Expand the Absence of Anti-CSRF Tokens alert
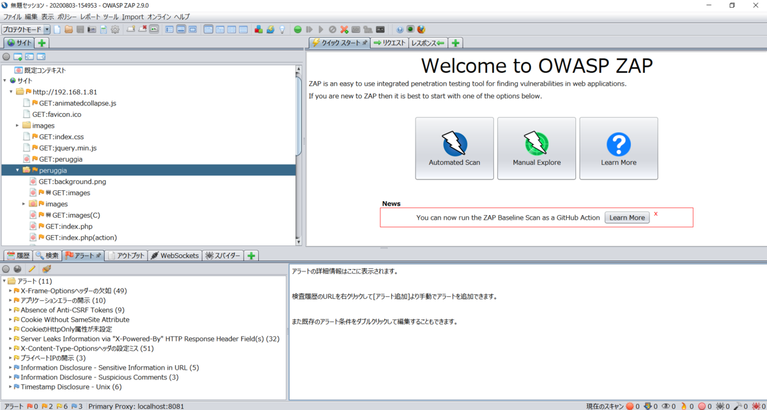Viewport: 767px width, 410px height. coord(10,310)
